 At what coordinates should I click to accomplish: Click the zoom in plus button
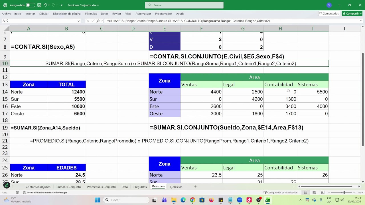pyautogui.click(x=354, y=192)
